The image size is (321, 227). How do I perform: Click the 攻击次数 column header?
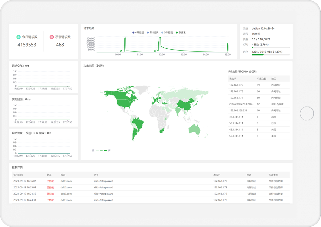click(261, 79)
